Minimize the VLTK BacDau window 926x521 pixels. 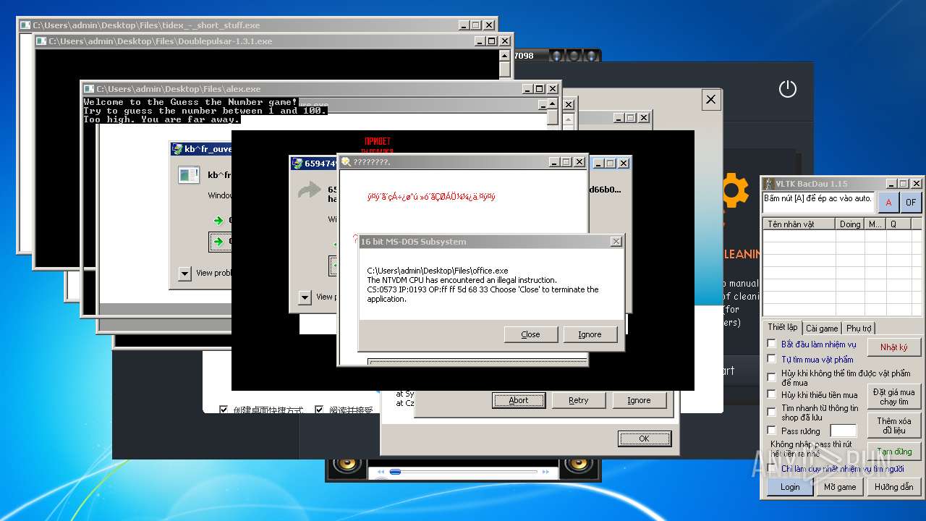click(892, 184)
